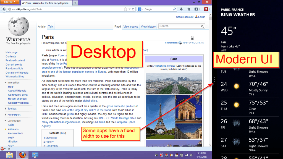
Task: Follow the UNESCO World Heritage Sites link
Action: 117,118
